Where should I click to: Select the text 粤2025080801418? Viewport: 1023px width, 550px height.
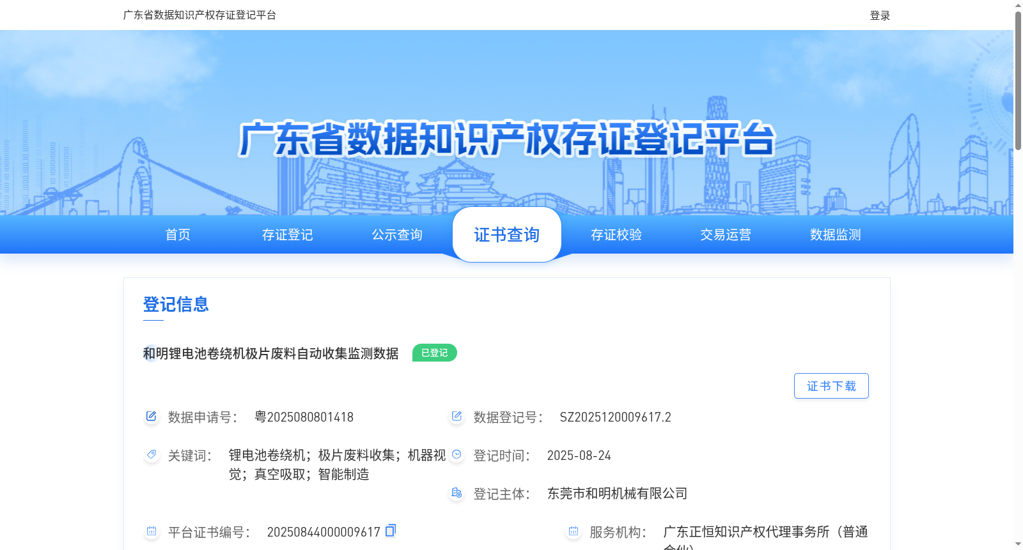(x=304, y=417)
